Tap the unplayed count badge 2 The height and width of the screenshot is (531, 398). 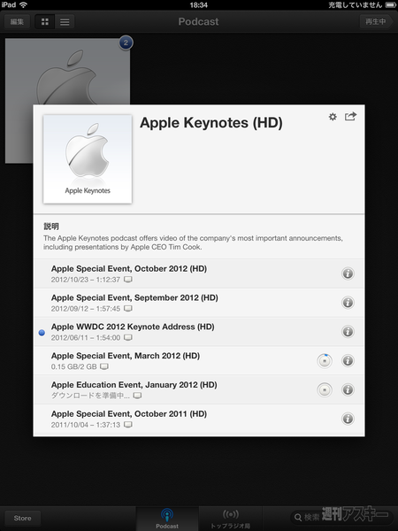126,43
